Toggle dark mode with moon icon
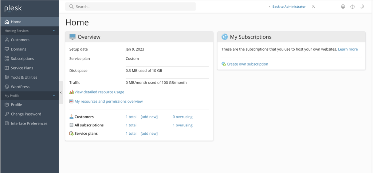The width and height of the screenshot is (373, 173). (362, 7)
